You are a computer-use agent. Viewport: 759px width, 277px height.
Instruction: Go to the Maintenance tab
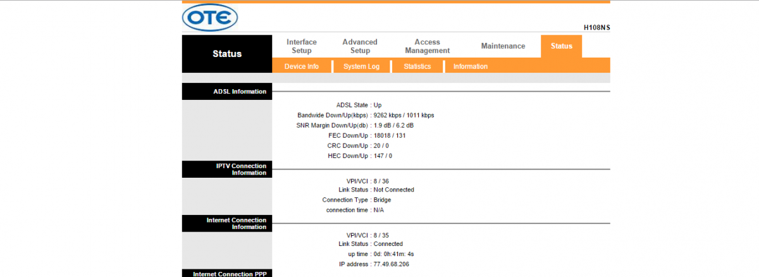tap(503, 46)
